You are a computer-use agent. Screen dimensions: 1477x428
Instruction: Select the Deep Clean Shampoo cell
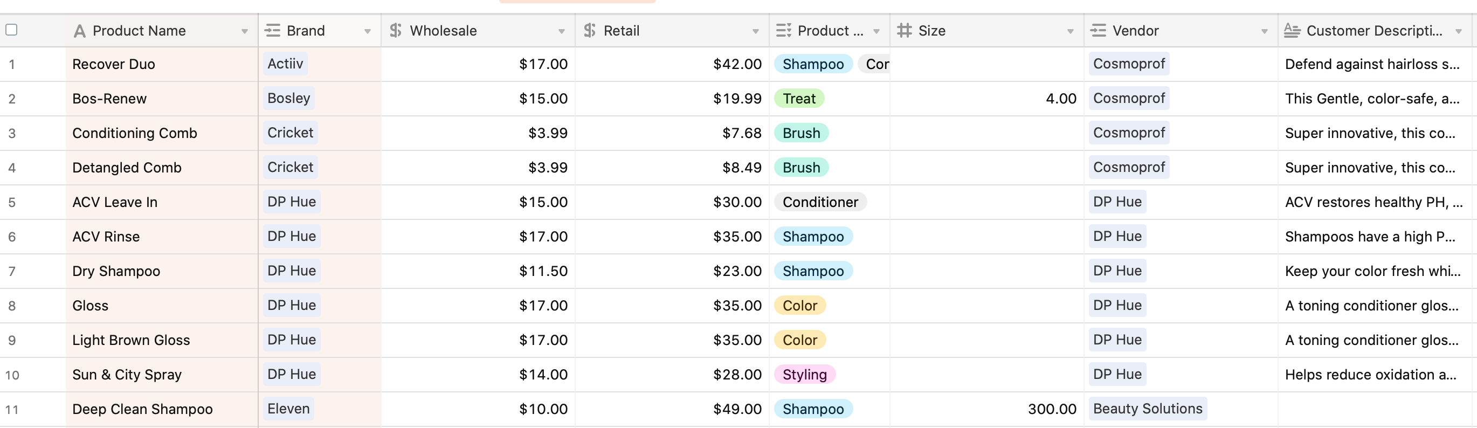click(x=162, y=409)
